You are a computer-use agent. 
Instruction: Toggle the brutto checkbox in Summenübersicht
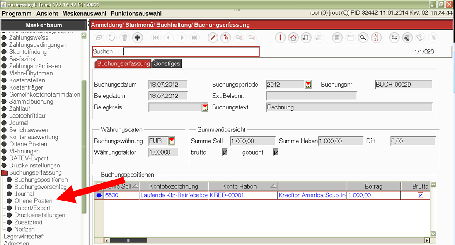225,153
